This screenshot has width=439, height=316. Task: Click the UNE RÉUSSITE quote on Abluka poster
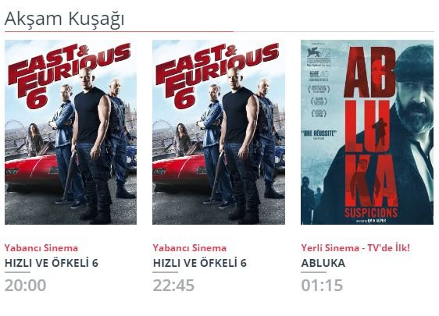coord(319,134)
